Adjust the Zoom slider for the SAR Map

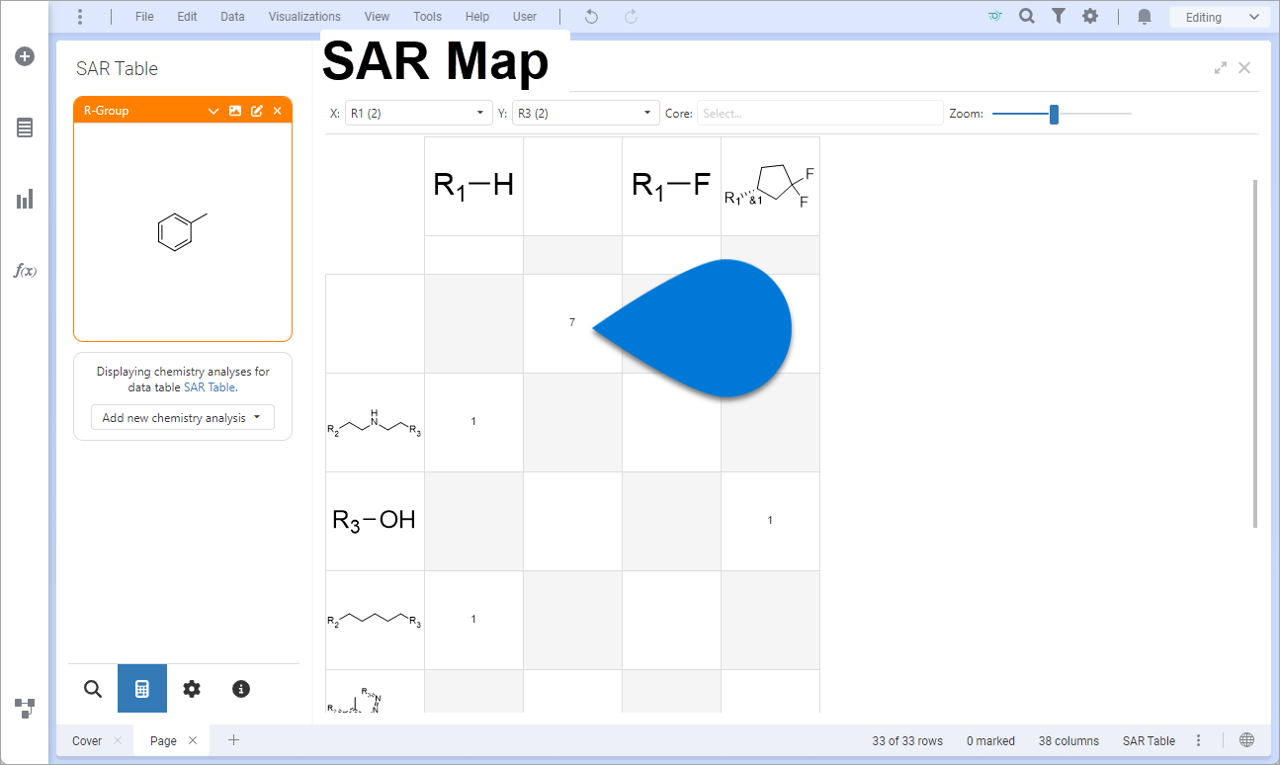point(1053,114)
